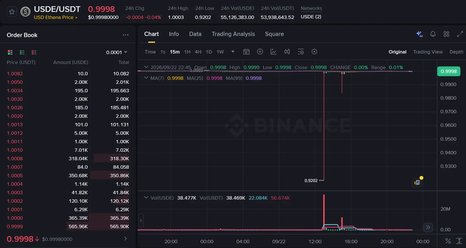Select the 15m interval
The width and height of the screenshot is (466, 248).
point(175,52)
